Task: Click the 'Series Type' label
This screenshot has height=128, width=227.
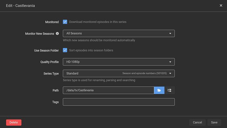Action: pyautogui.click(x=51, y=74)
